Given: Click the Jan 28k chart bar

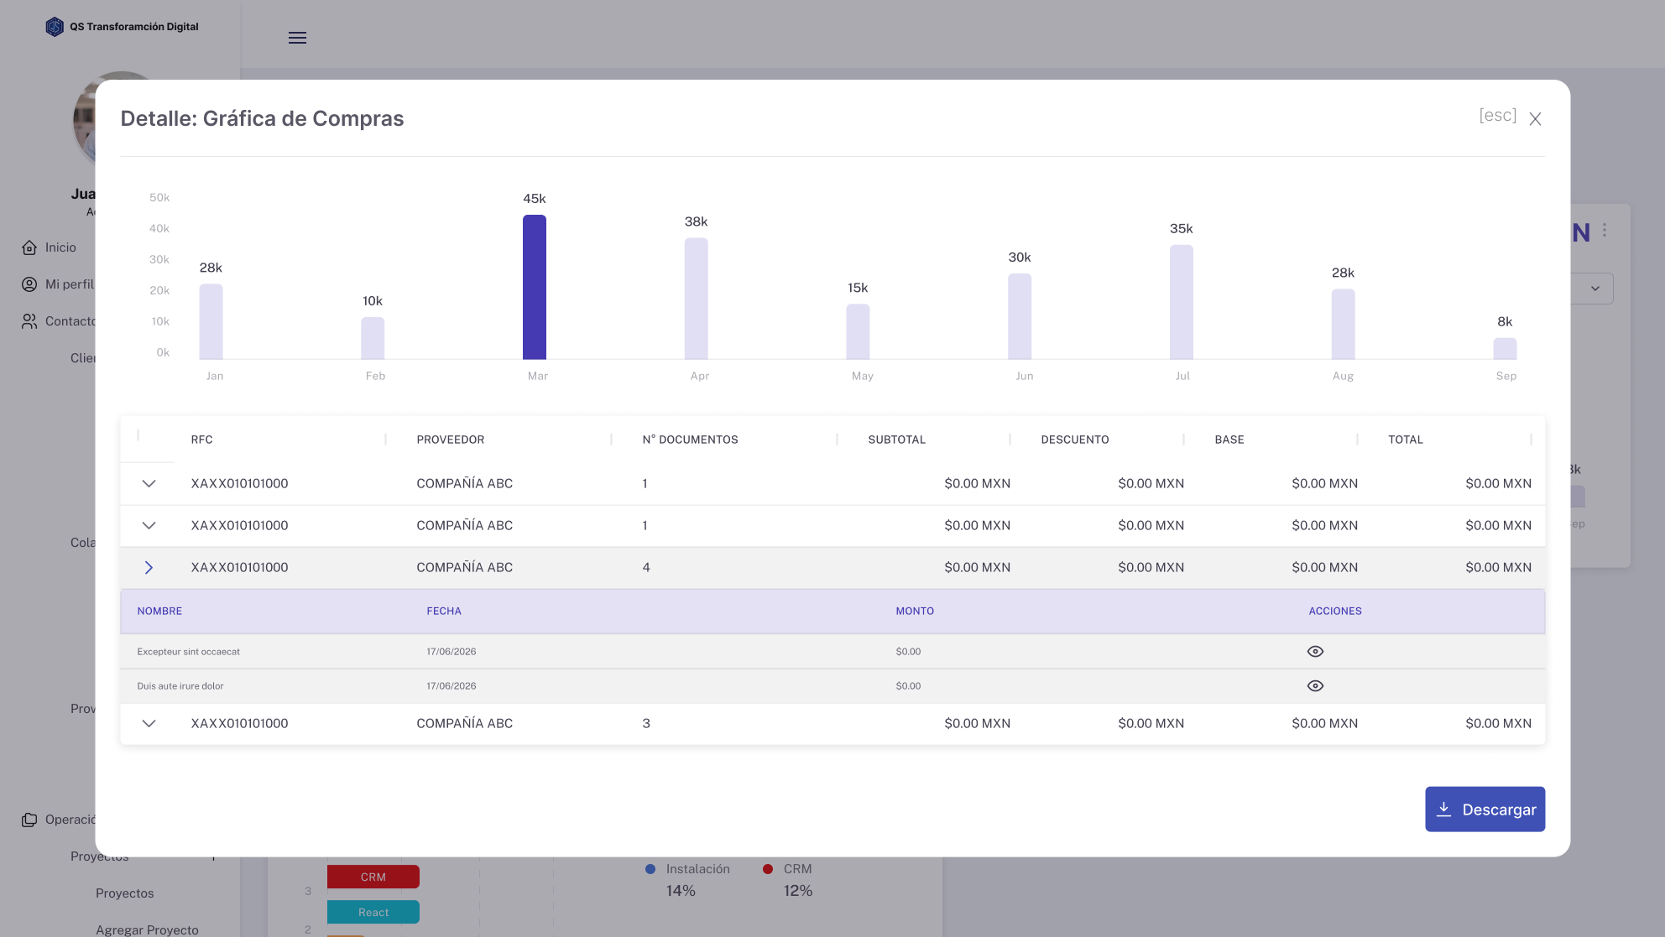Looking at the screenshot, I should tap(211, 321).
